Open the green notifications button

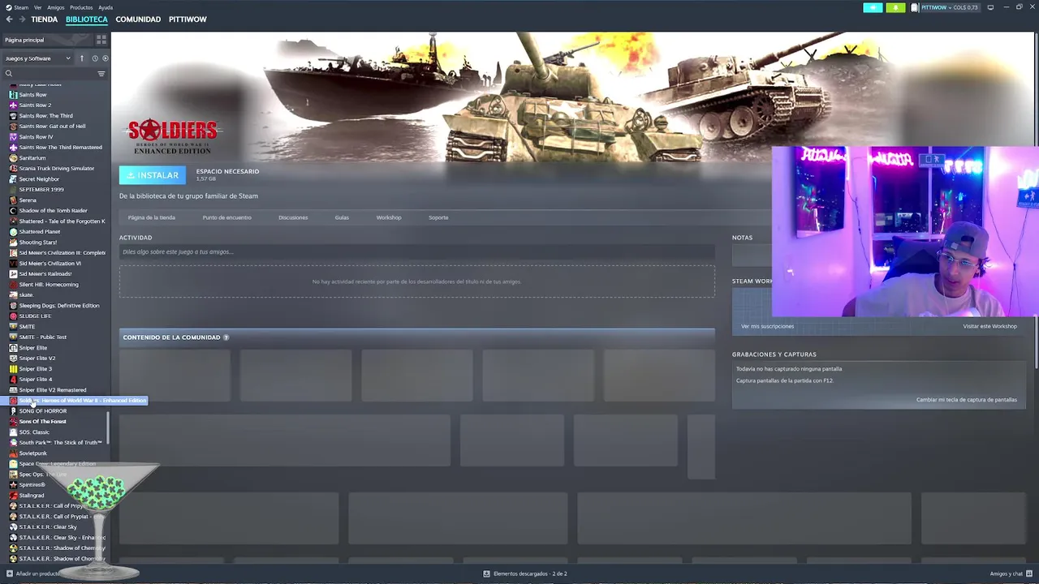[x=895, y=7]
